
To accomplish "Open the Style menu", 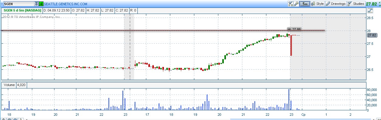I will [x=317, y=4].
